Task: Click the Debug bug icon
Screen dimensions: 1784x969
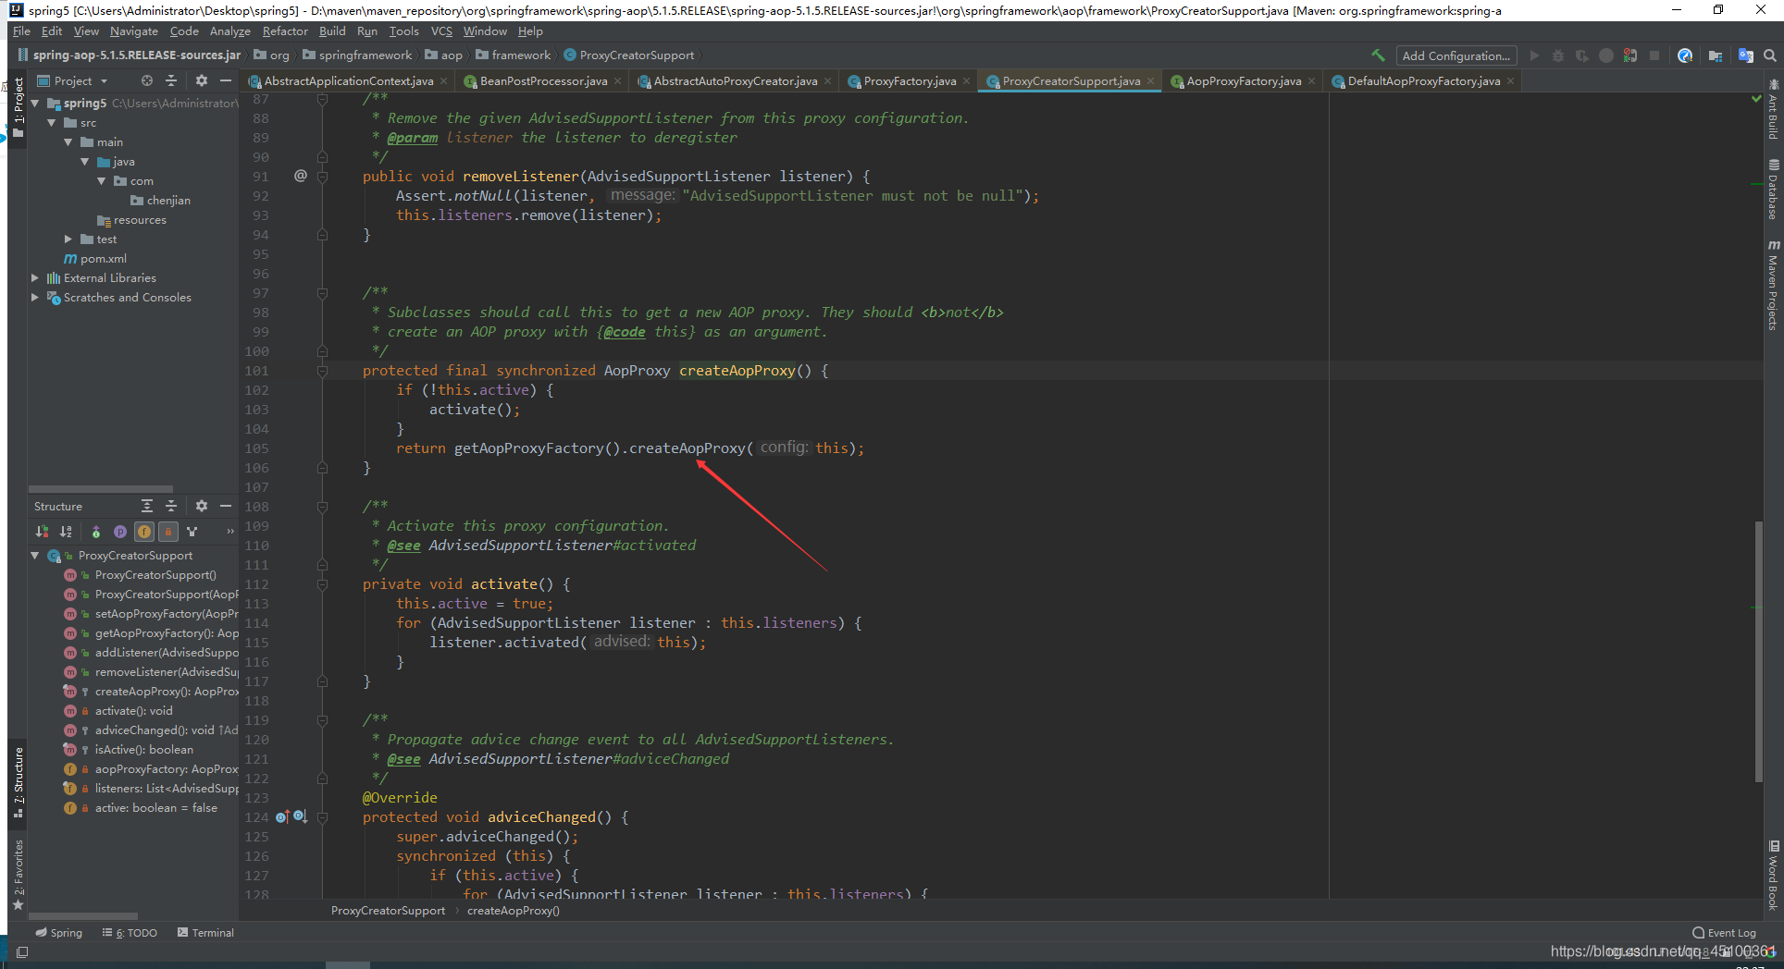Action: [1558, 55]
